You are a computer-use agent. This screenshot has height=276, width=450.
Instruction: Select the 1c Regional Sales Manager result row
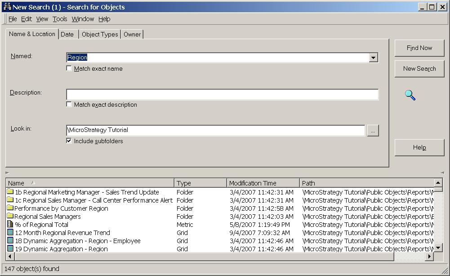tap(90, 200)
